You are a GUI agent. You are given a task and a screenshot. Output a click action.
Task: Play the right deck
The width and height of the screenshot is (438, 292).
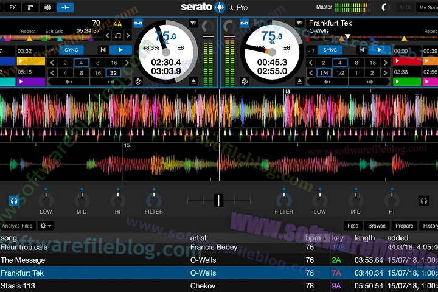click(379, 50)
